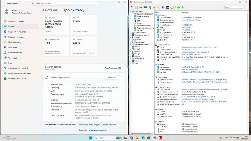Screen dimensions: 251x141
Task: Expand the Системна плата tree node
Action: pos(130,33)
